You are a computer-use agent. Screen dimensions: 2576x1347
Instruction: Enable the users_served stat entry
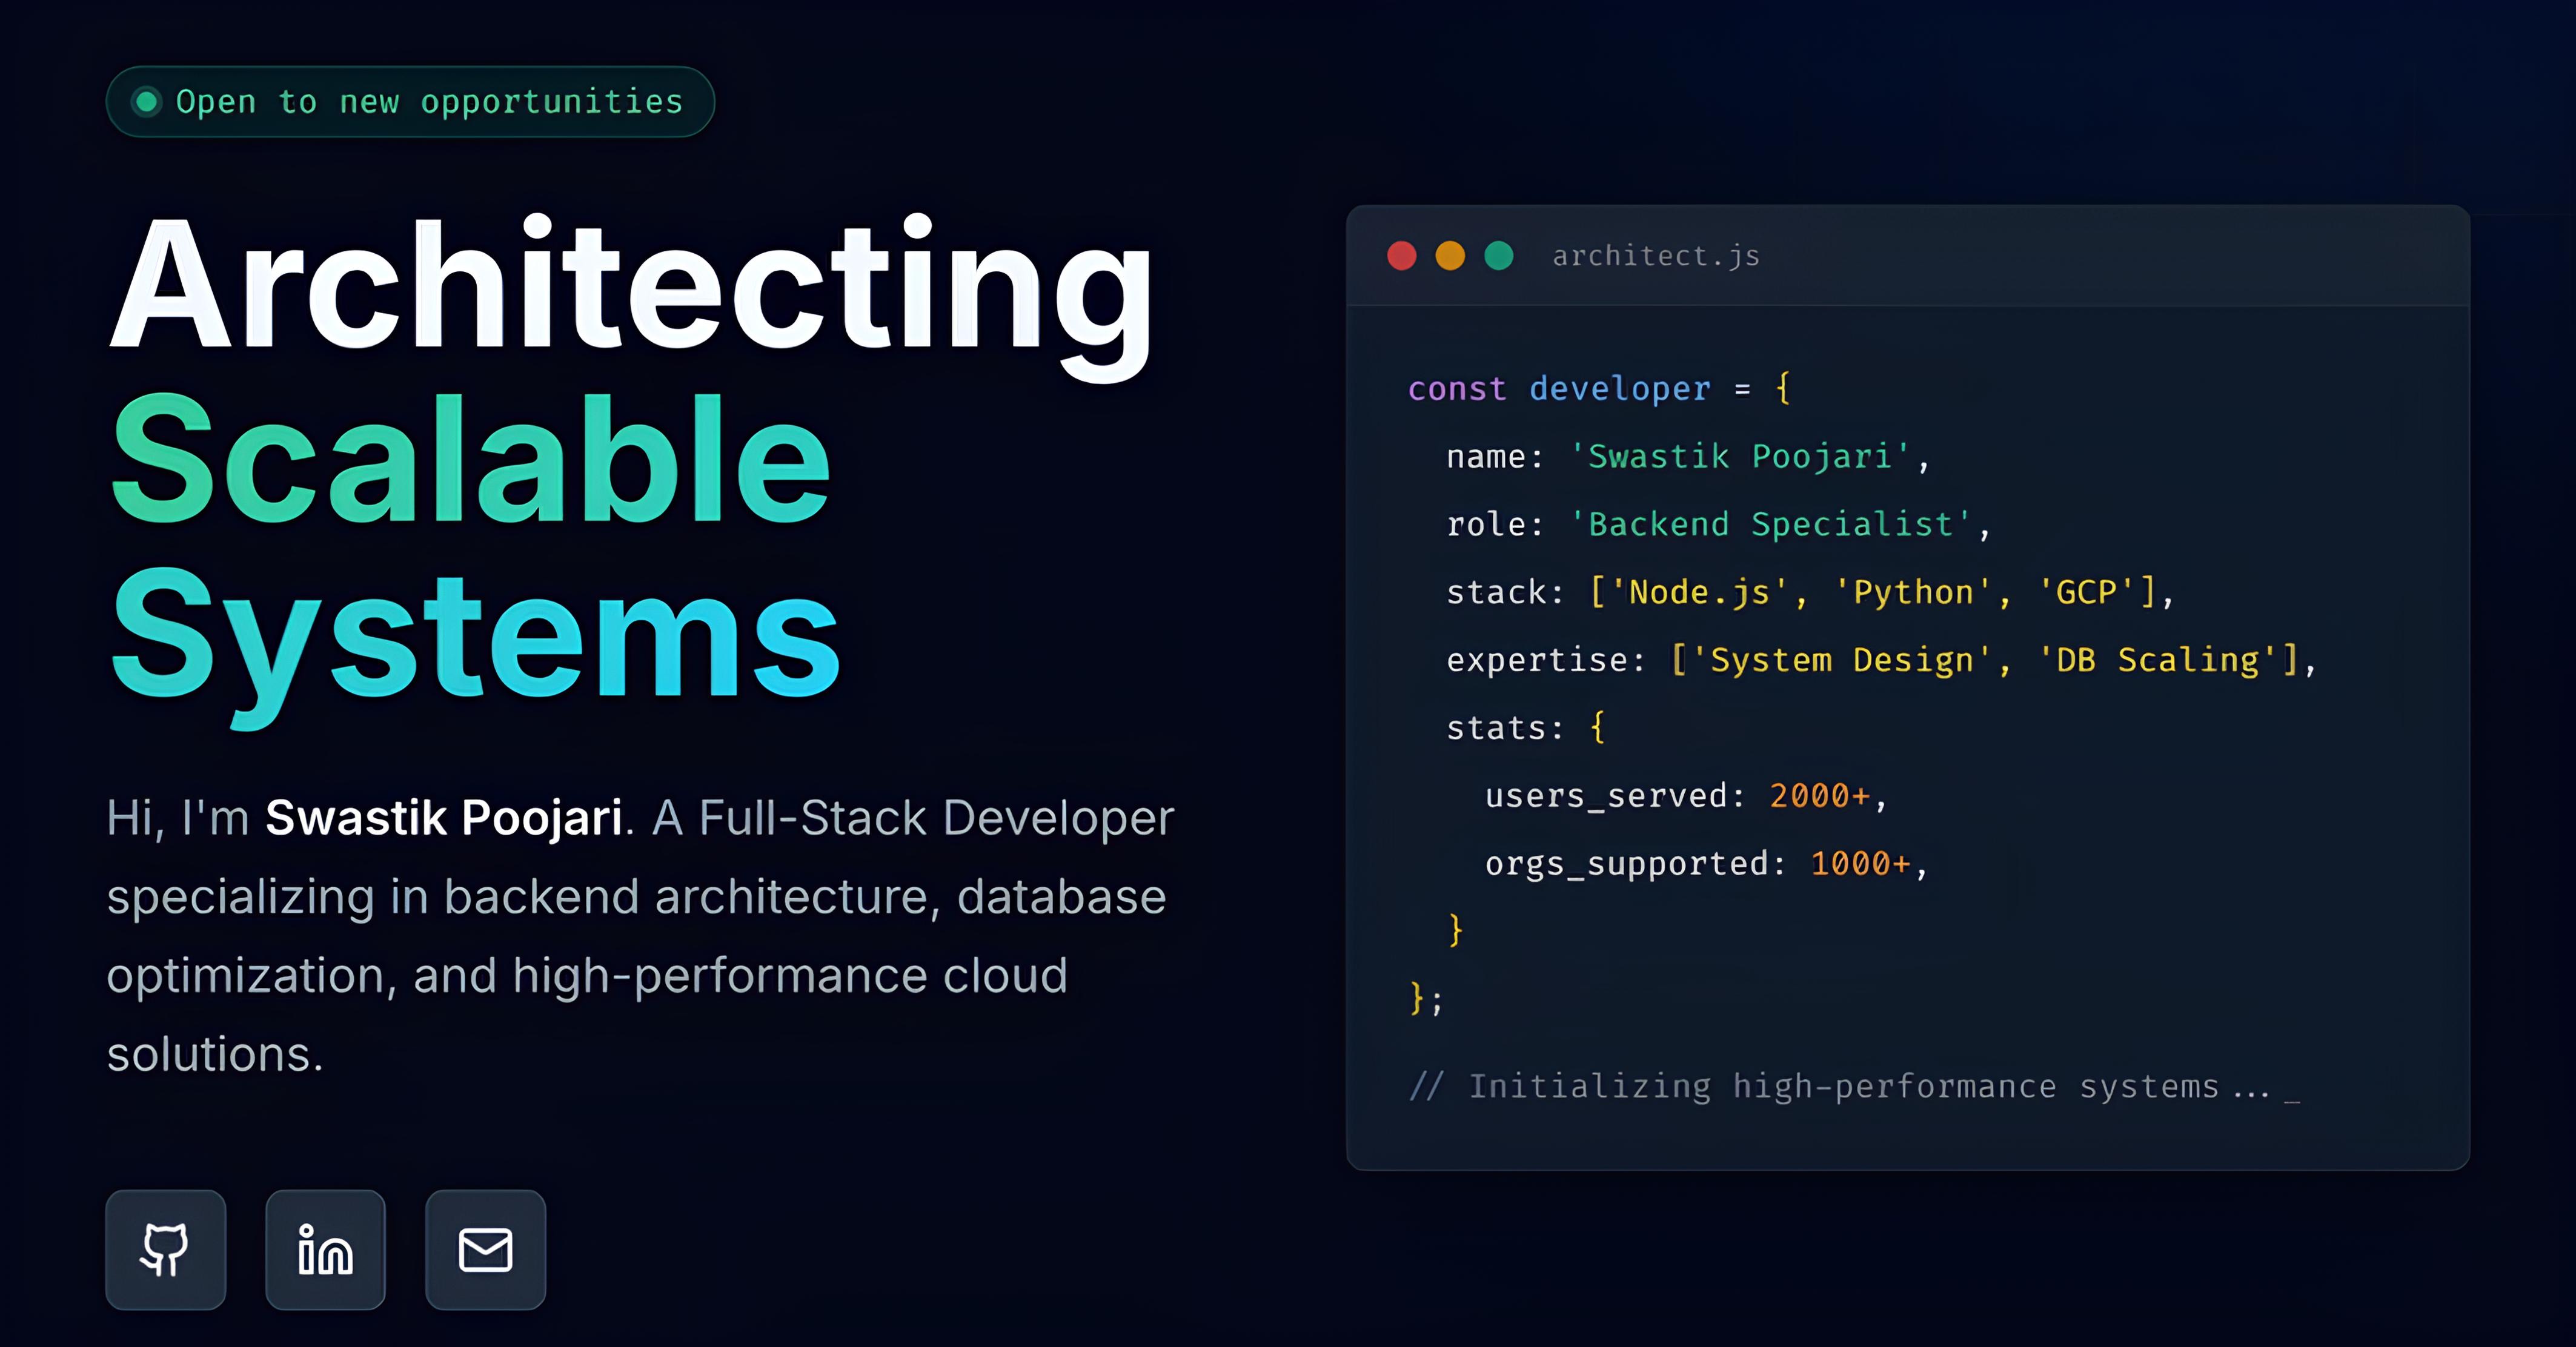1685,795
